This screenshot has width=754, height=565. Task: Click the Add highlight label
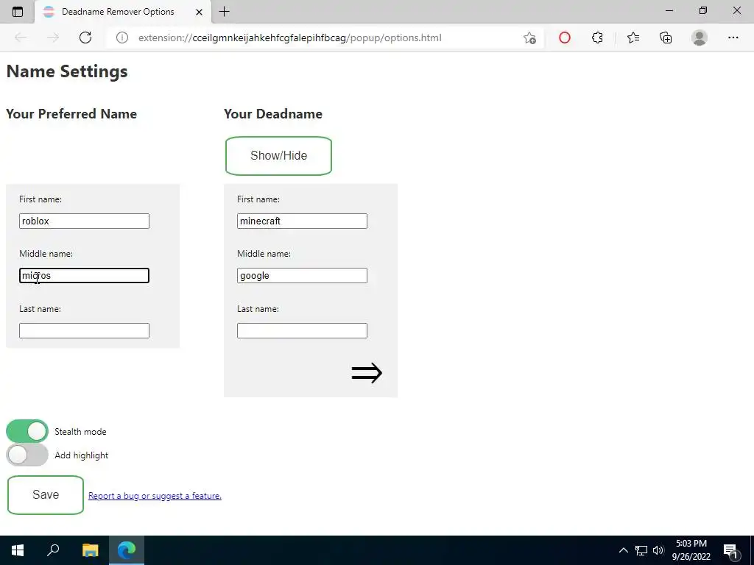tap(81, 455)
